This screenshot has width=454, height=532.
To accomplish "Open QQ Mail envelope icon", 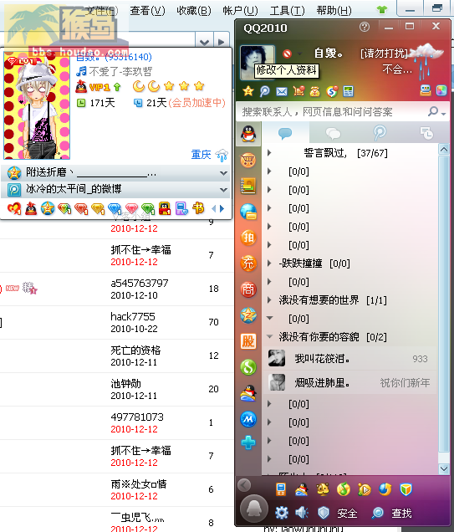I will tap(282, 91).
